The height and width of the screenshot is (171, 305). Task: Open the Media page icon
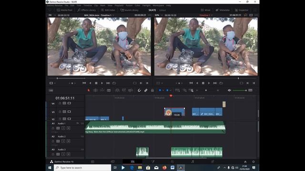(92, 161)
